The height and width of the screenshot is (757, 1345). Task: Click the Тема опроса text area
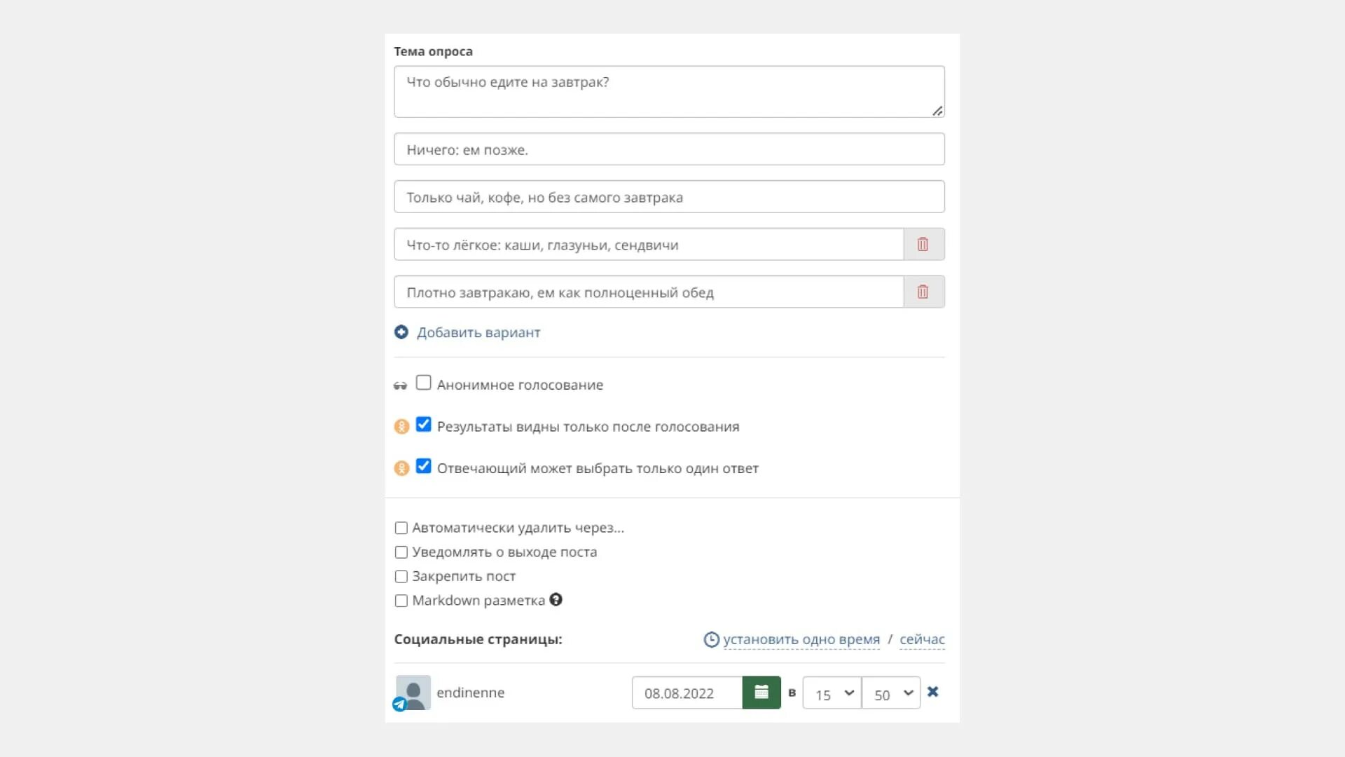click(669, 92)
